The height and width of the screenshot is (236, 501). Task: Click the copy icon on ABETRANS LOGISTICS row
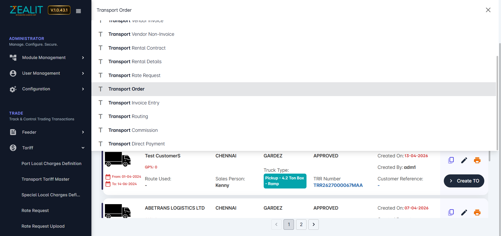pos(451,213)
